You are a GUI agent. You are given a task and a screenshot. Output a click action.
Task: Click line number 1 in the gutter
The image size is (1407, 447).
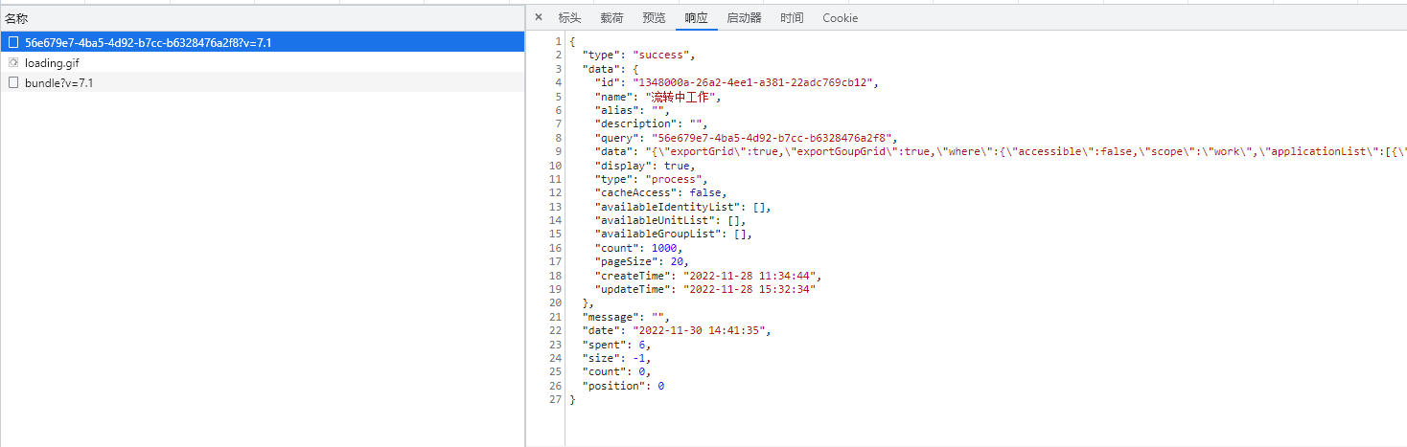[558, 42]
